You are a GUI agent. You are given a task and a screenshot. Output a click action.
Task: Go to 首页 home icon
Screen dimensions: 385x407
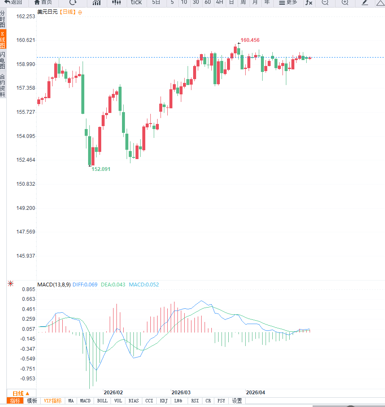(x=43, y=2)
